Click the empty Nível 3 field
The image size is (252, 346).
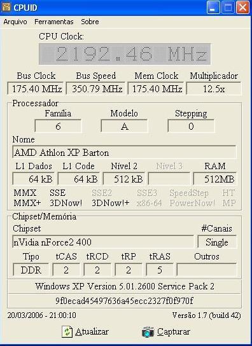point(169,179)
